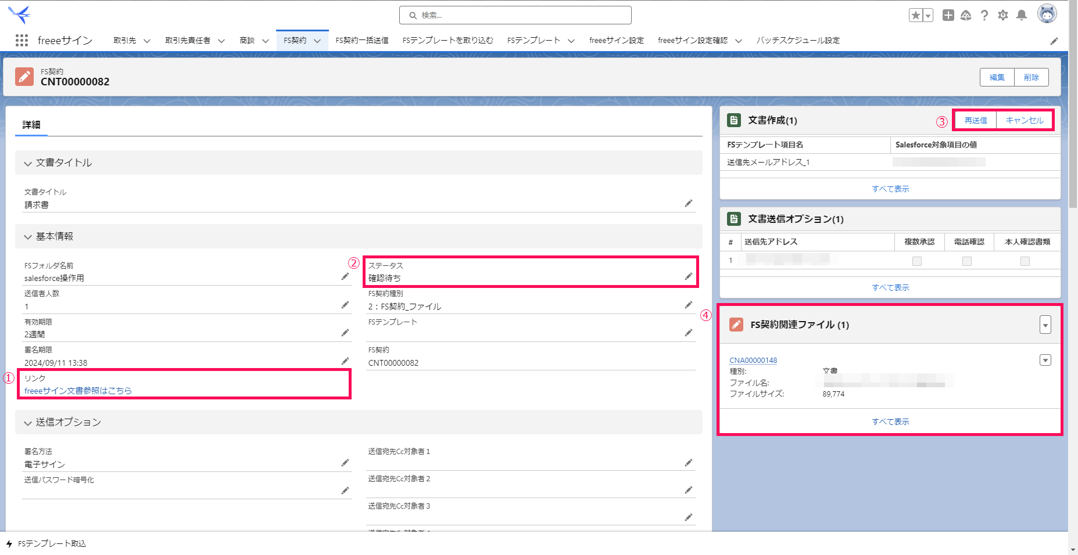1078x555 pixels.
Task: Click the freee swallow logo
Action: pyautogui.click(x=19, y=14)
